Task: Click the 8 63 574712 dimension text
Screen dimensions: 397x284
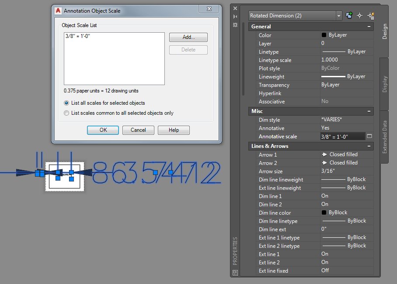Action: (x=157, y=173)
